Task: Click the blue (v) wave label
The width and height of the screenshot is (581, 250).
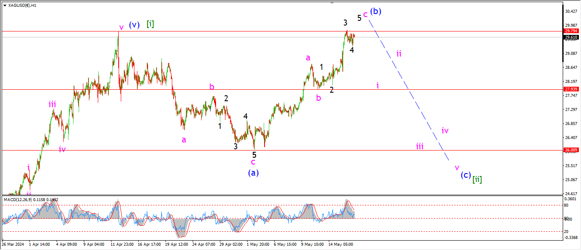Action: click(x=134, y=25)
